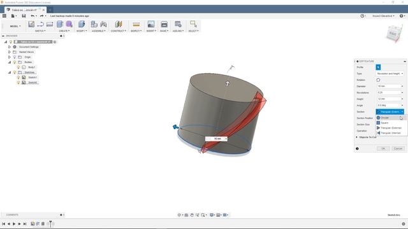408x229 pixels.
Task: Select the 3D Print make icon
Action: [x=164, y=24]
